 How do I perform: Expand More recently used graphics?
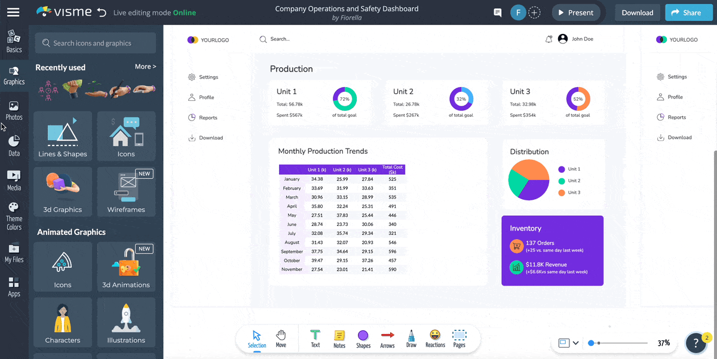pos(145,67)
